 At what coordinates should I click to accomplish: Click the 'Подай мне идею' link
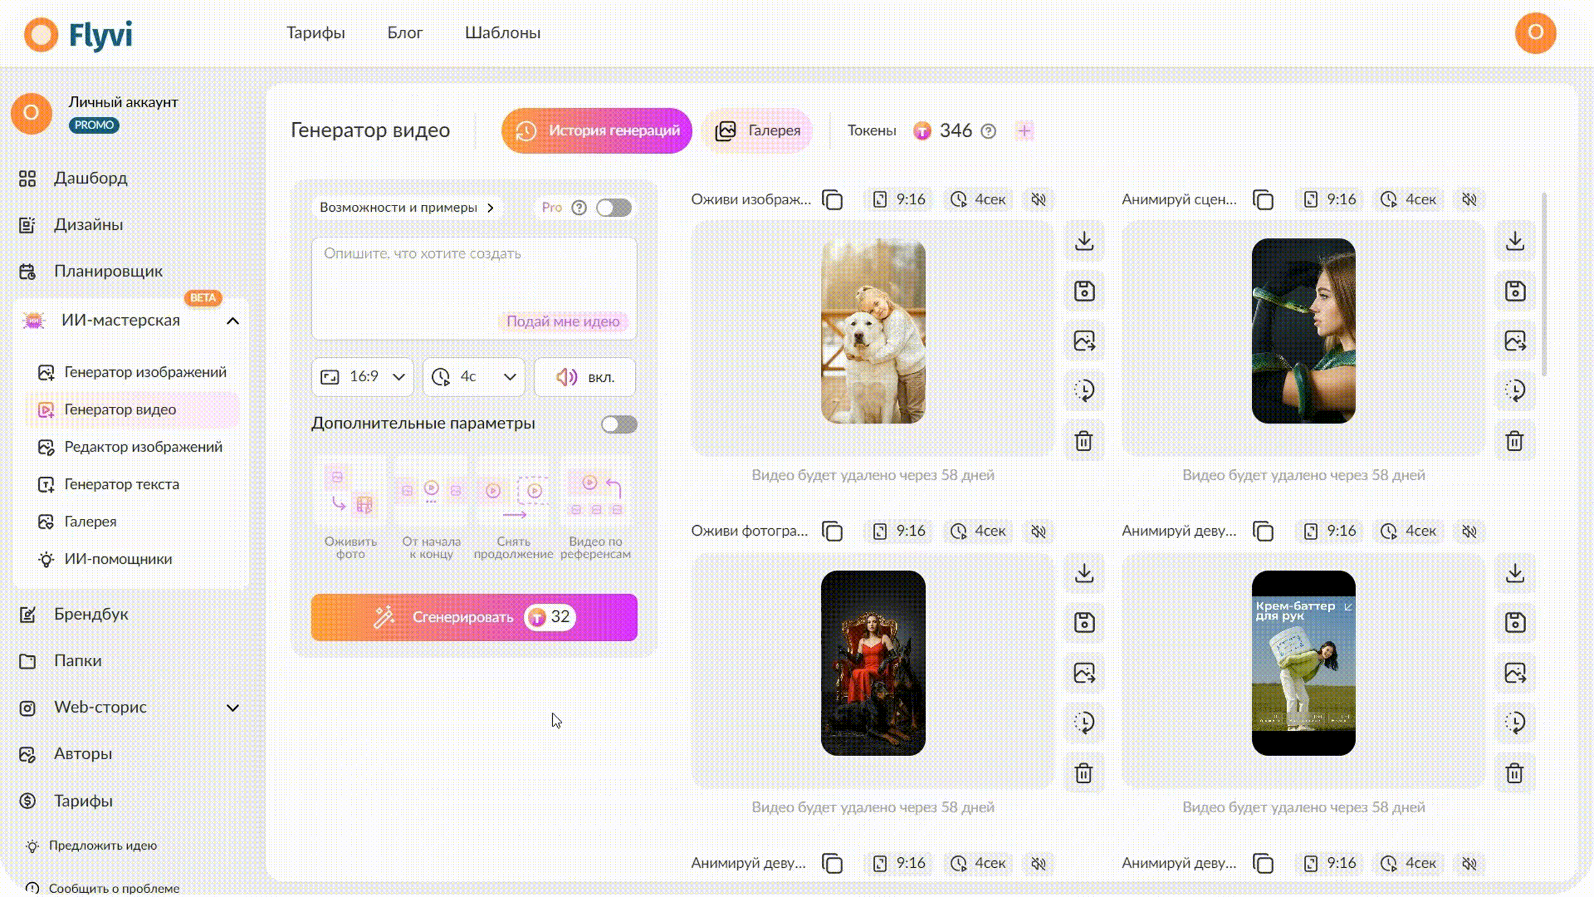point(563,321)
